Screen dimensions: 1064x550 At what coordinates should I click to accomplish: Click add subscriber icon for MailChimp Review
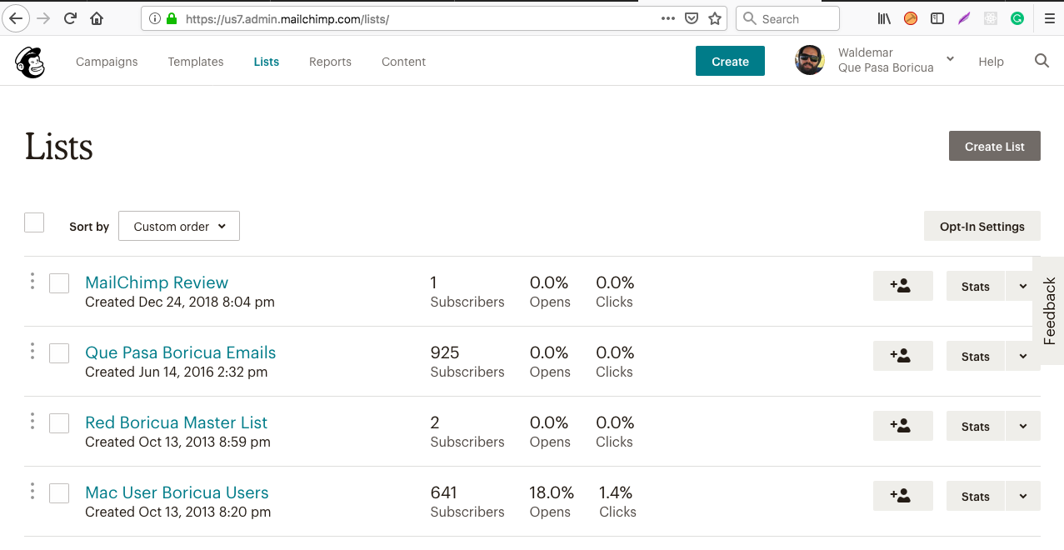902,286
